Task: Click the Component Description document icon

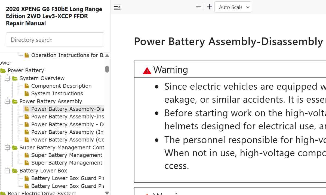Action: tap(27, 86)
